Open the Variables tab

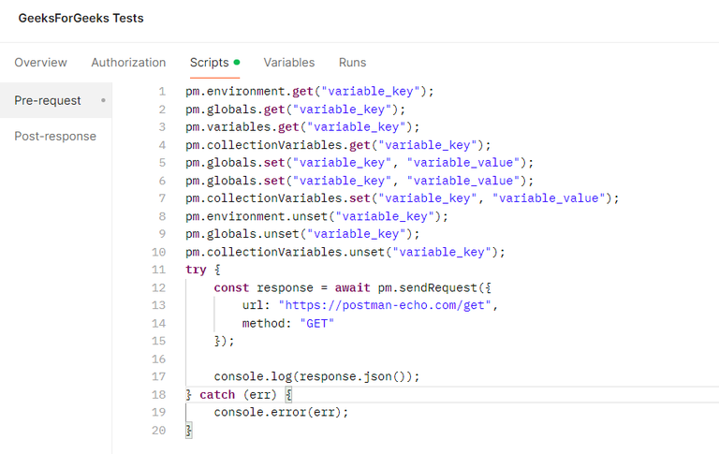pos(289,63)
